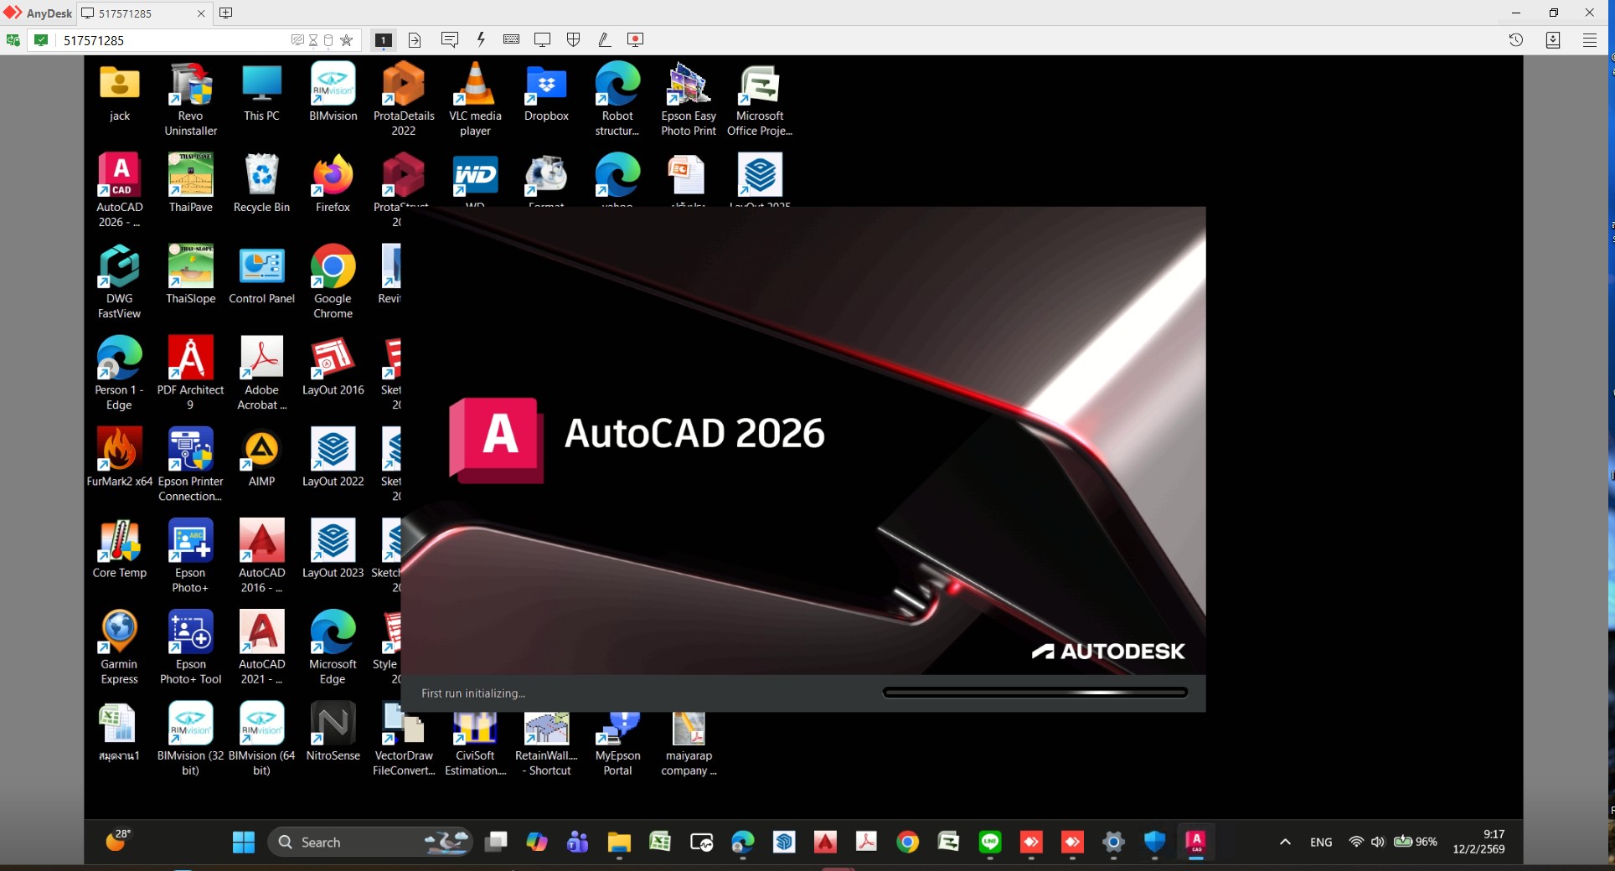Open a new AnyDesk session tab

(x=226, y=13)
